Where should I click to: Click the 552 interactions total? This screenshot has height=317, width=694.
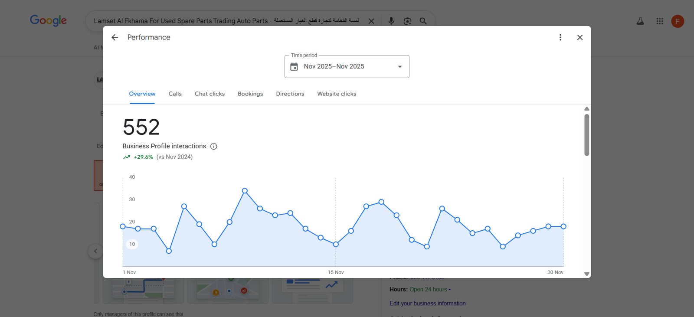(x=141, y=127)
